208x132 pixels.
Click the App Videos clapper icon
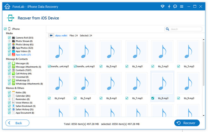[x=14, y=51]
